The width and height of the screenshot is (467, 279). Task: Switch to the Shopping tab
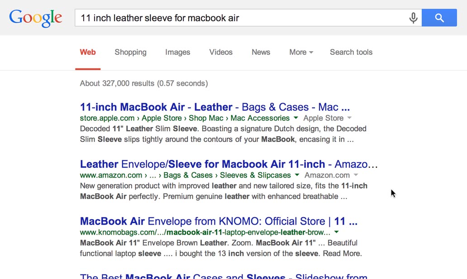pos(130,52)
